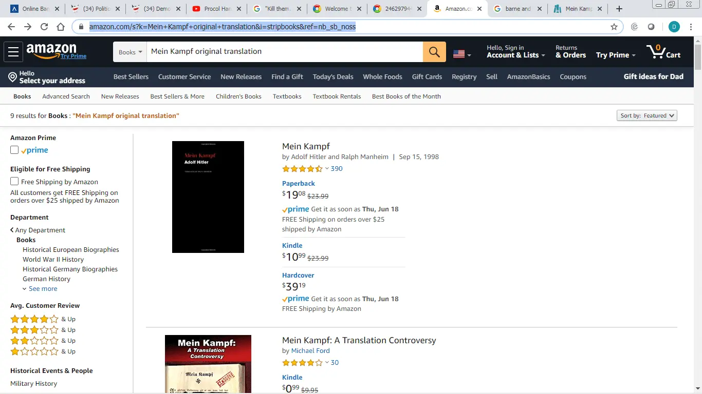
Task: Open Mein Kampf: A Translation Controversy title
Action: click(x=359, y=340)
